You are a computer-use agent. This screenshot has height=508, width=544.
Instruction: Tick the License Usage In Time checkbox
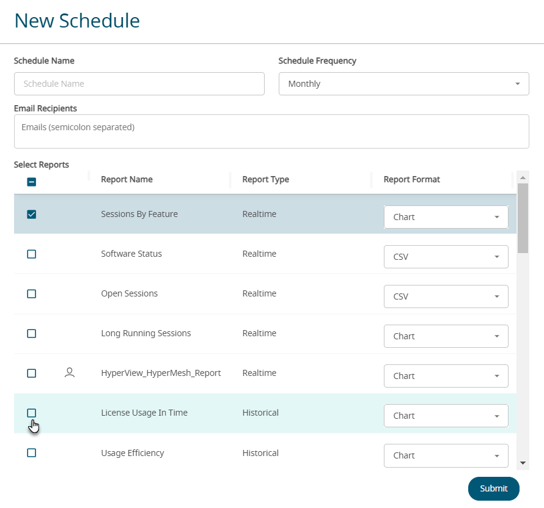click(x=32, y=413)
